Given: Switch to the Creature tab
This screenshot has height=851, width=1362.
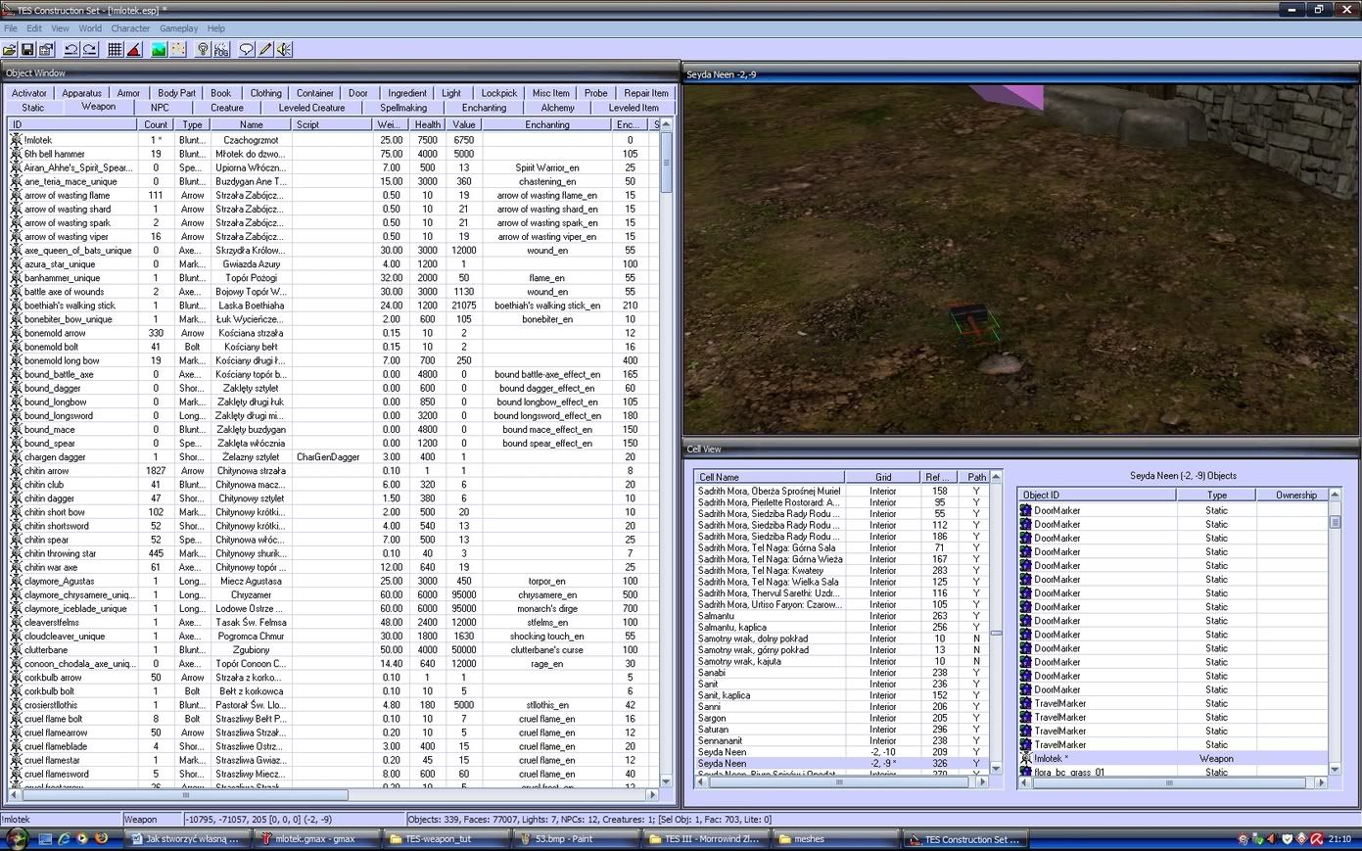Looking at the screenshot, I should click(227, 108).
